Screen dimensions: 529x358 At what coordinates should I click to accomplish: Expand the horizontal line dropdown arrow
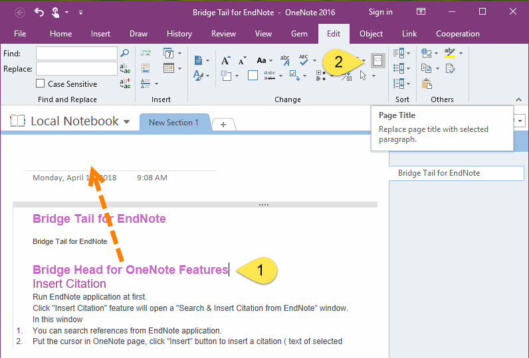[156, 84]
